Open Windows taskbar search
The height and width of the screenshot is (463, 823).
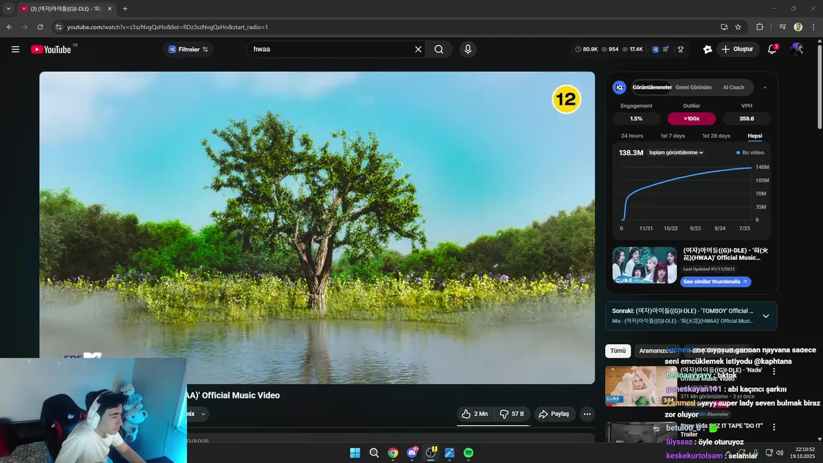[x=374, y=453]
